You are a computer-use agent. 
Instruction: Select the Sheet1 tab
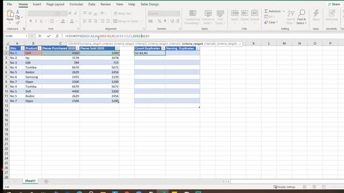coord(30,181)
